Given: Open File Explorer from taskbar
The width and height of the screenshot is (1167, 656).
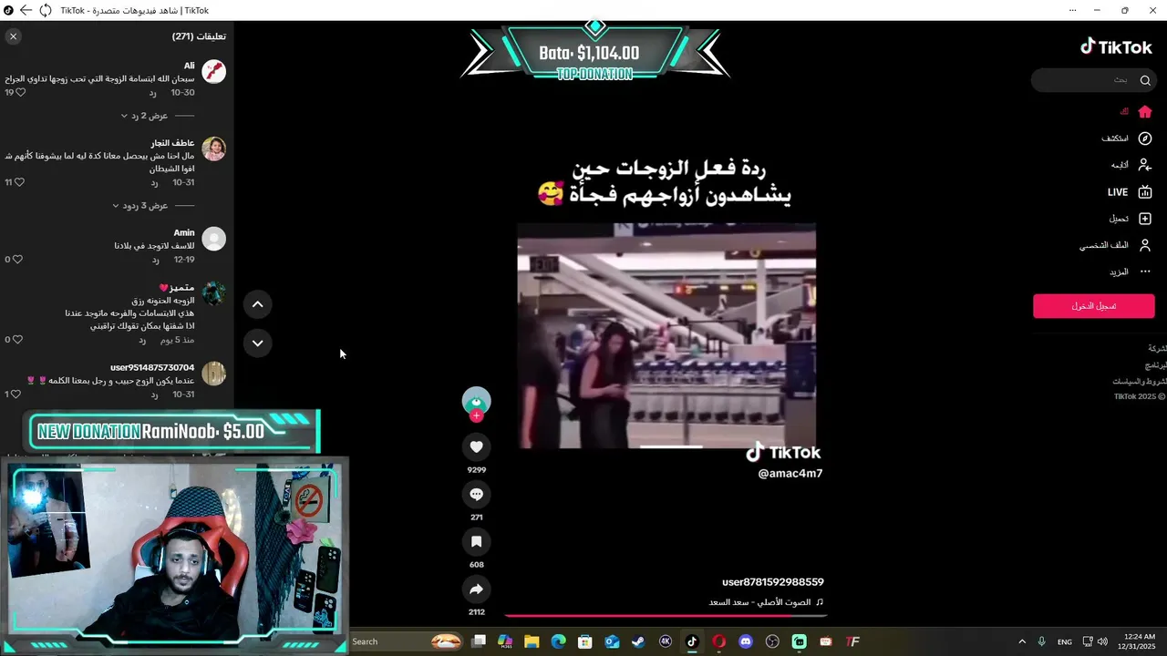Looking at the screenshot, I should 532,641.
